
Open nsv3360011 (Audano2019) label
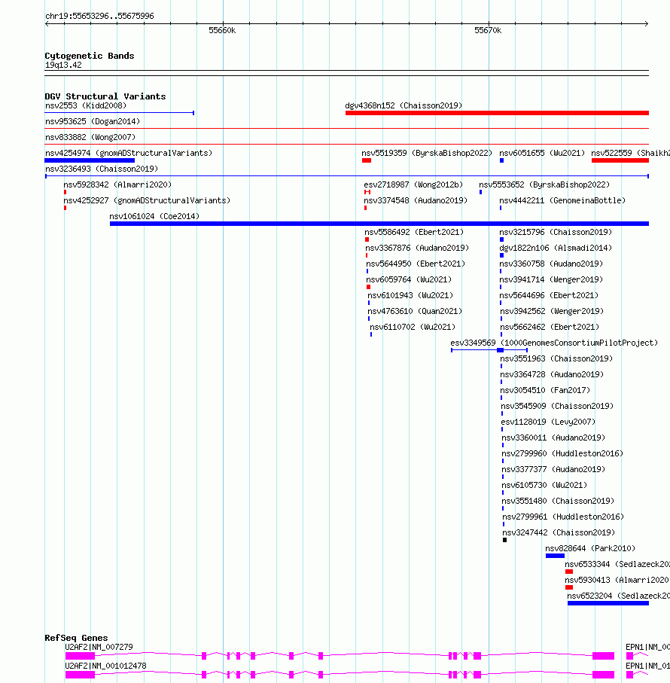click(554, 438)
